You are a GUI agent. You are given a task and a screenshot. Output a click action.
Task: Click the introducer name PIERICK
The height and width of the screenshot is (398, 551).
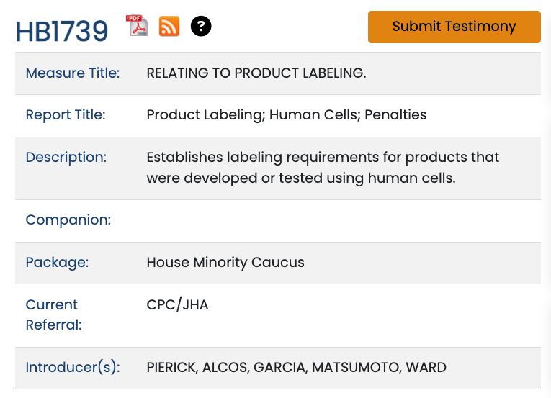pos(170,367)
